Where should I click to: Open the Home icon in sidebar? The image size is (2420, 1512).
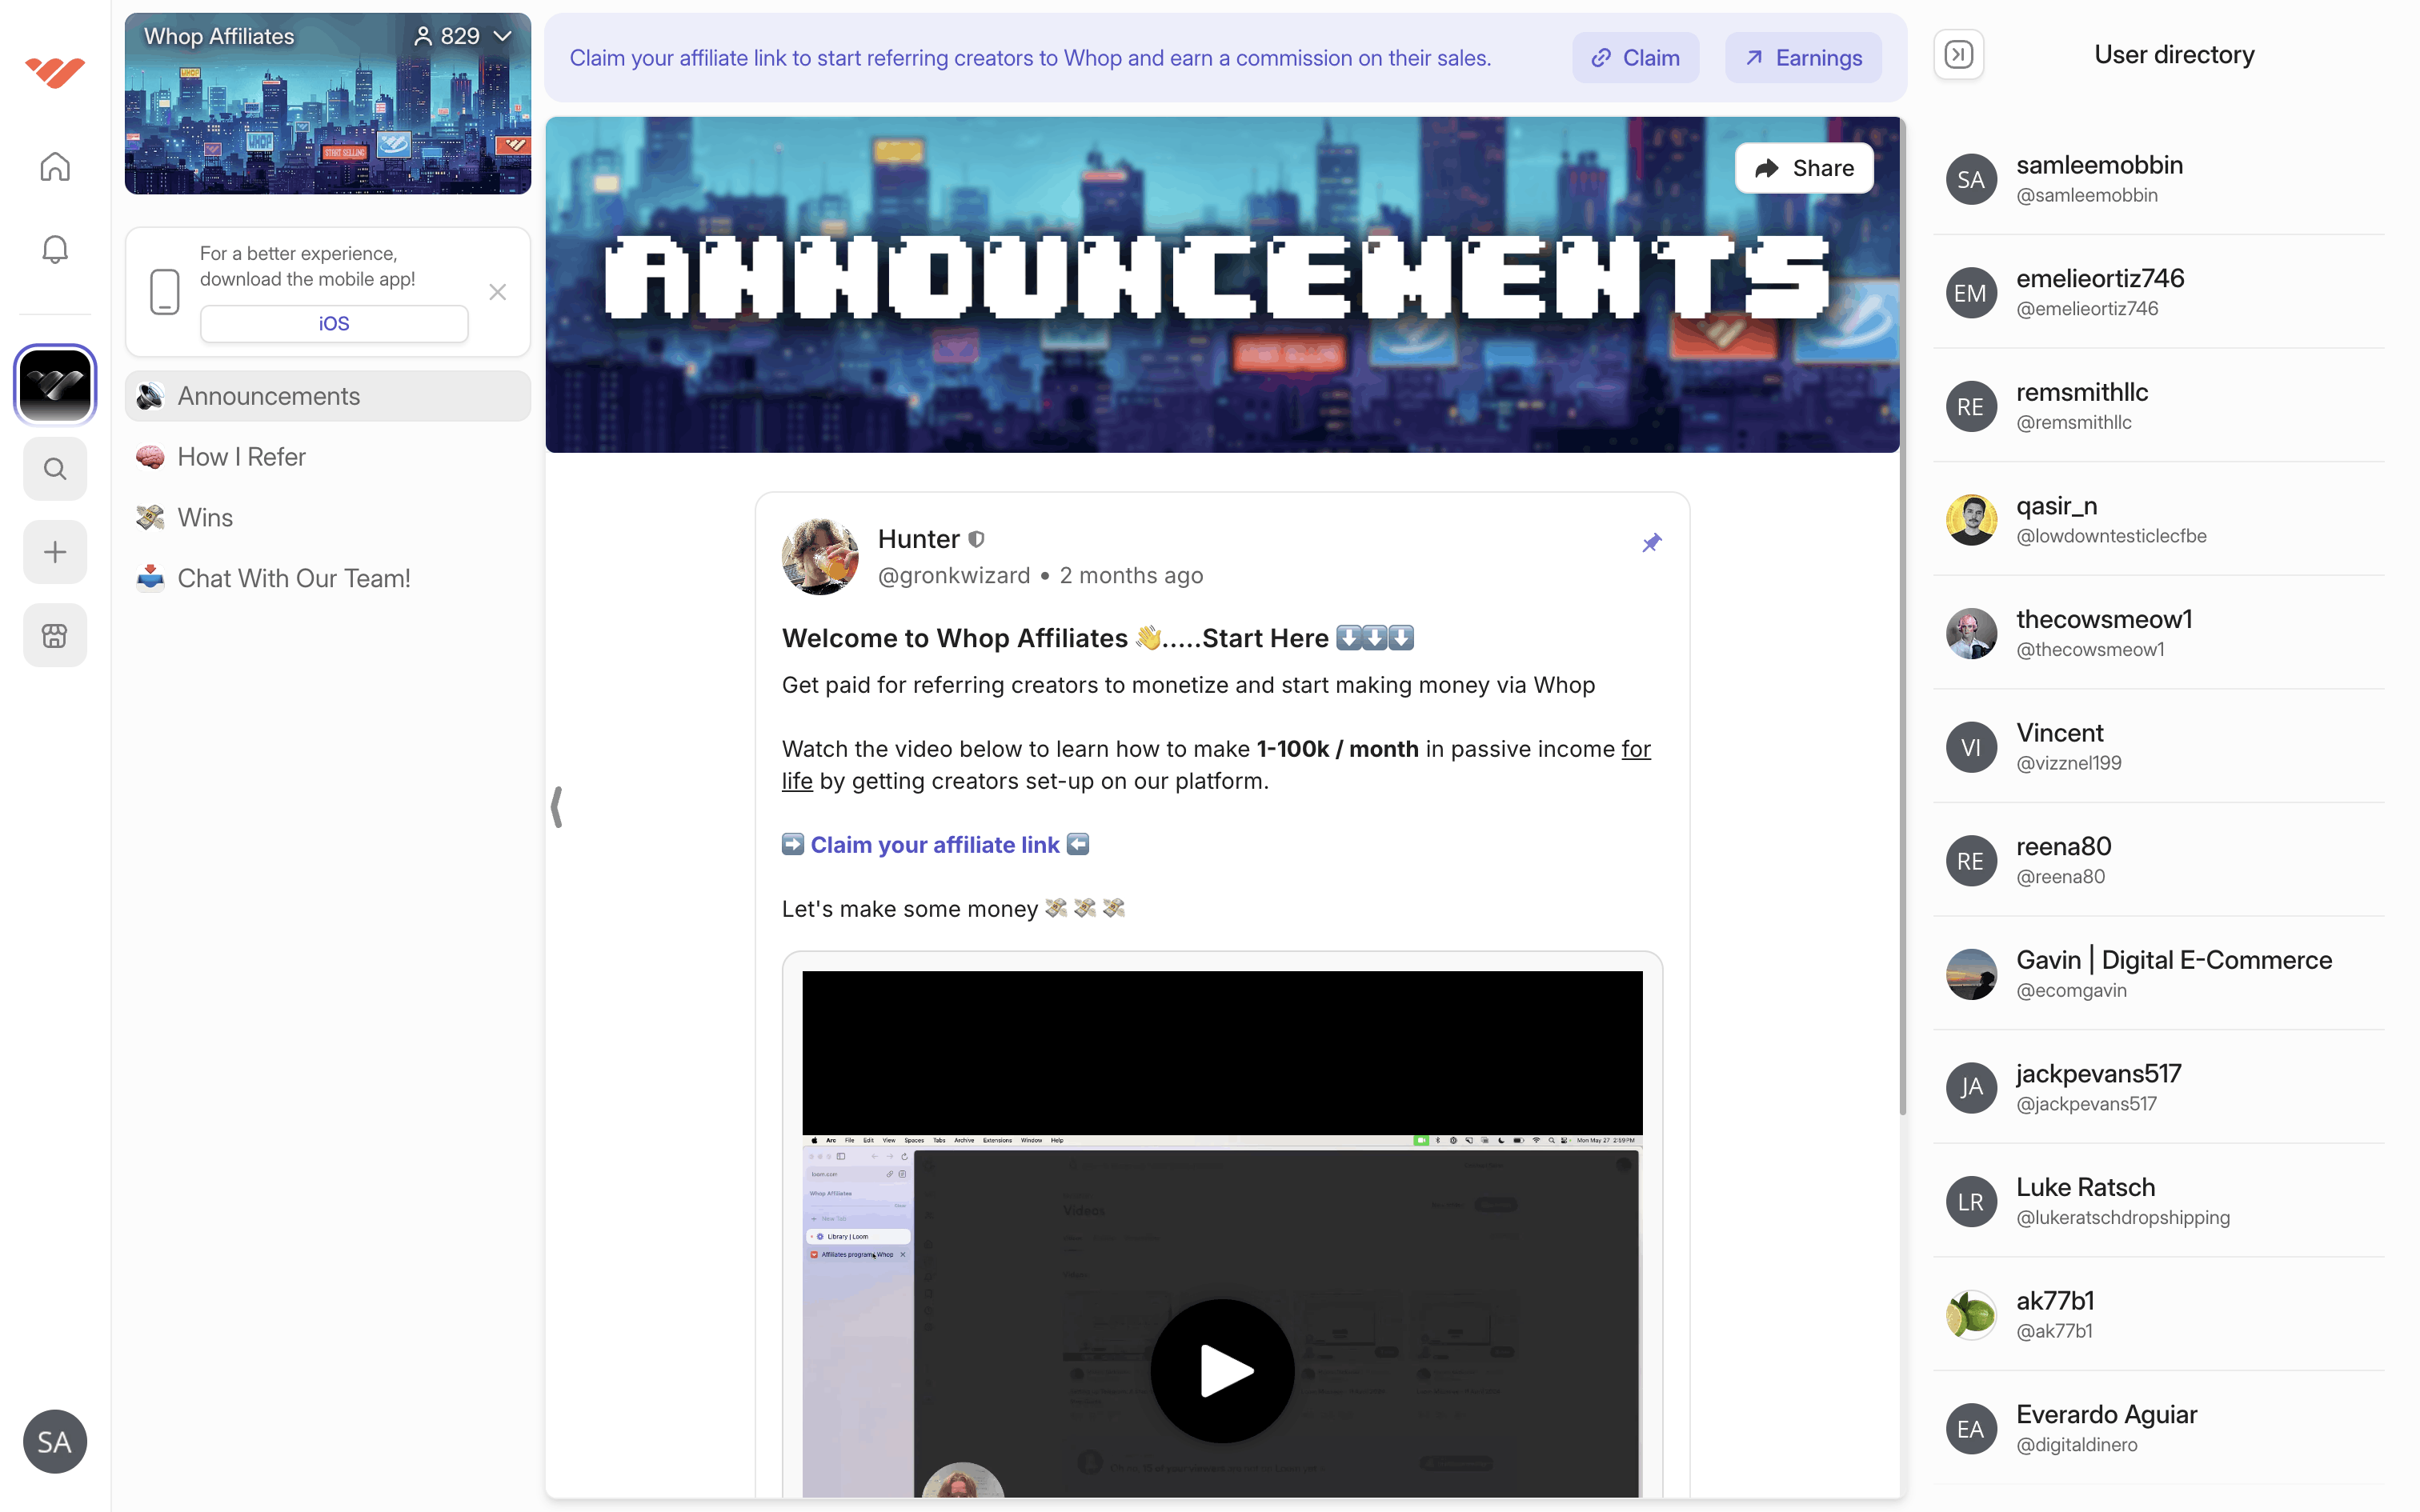55,166
